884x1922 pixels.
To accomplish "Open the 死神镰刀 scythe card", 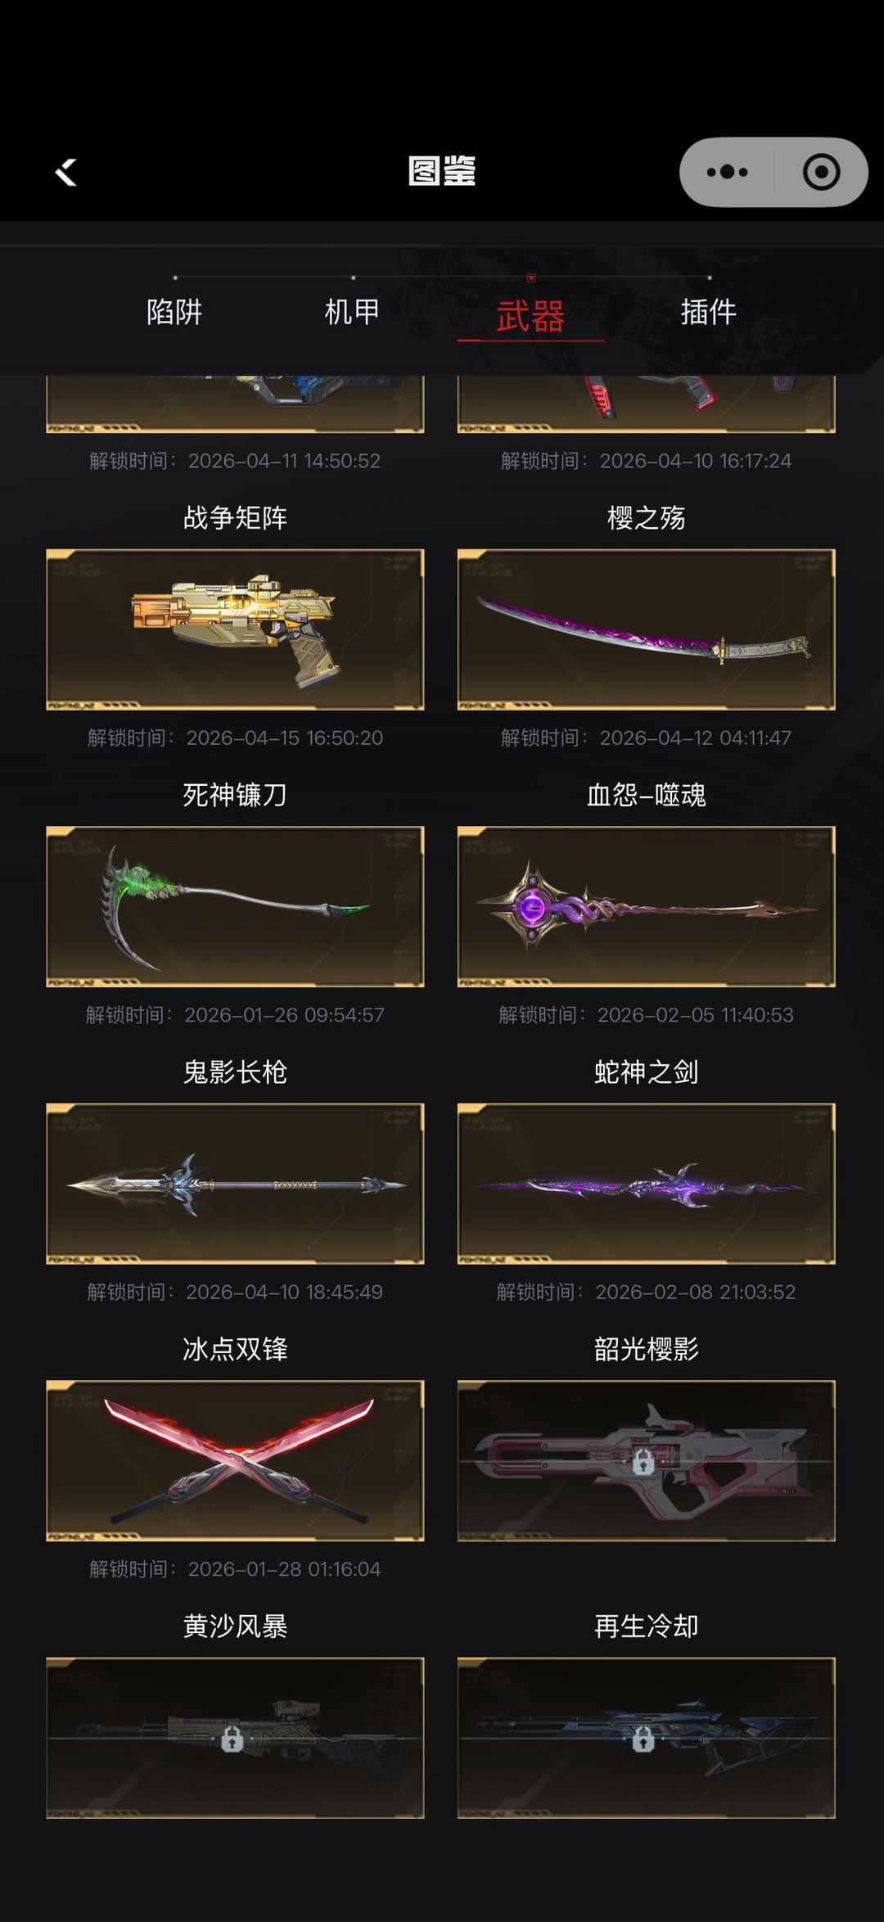I will 235,906.
